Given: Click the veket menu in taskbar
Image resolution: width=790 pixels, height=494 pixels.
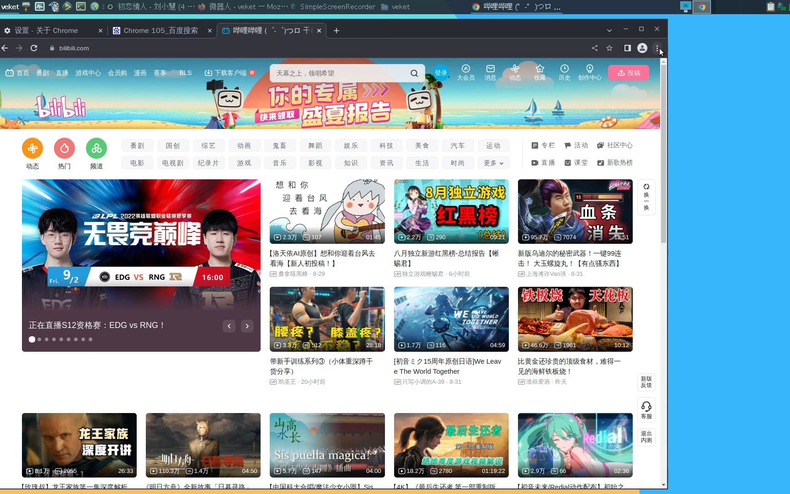Looking at the screenshot, I should pyautogui.click(x=10, y=7).
